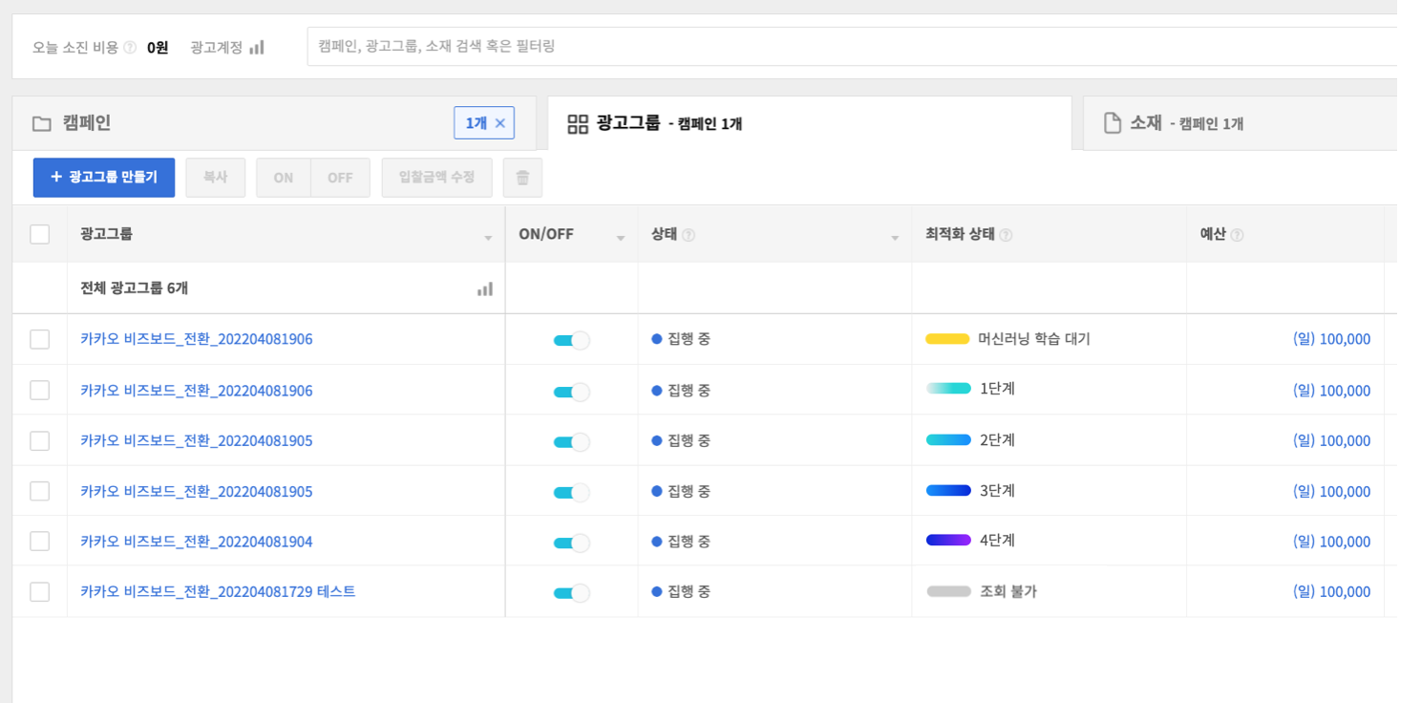Open ad group link in the 3단계 row
This screenshot has width=1421, height=703.
click(197, 491)
